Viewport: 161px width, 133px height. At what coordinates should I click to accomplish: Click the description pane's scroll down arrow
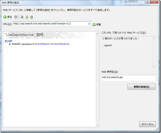pyautogui.click(x=97, y=125)
